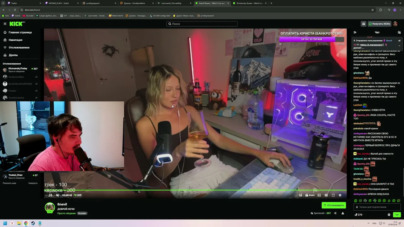Reload the page

click(15, 10)
